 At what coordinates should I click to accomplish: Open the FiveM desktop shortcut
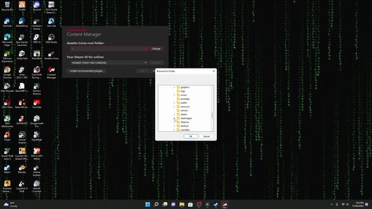click(22, 6)
